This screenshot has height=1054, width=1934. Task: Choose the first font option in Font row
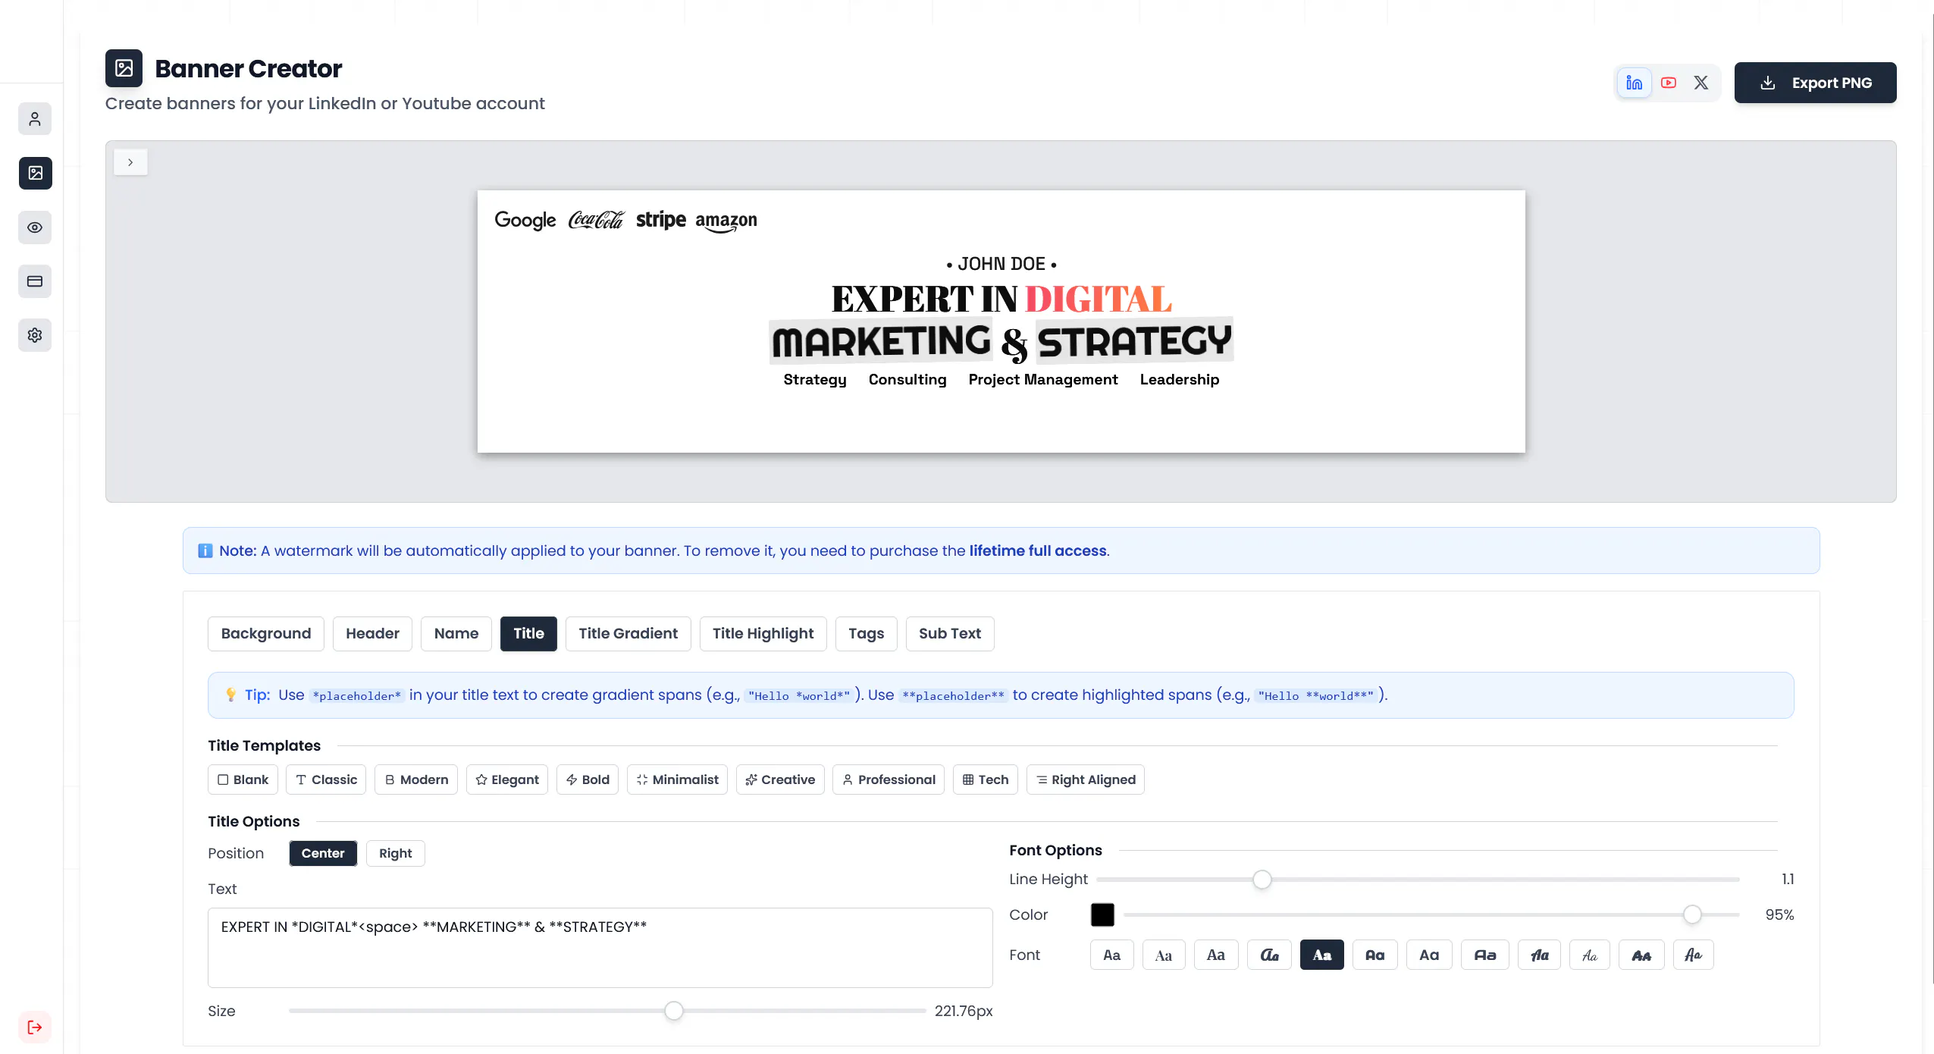(1111, 955)
